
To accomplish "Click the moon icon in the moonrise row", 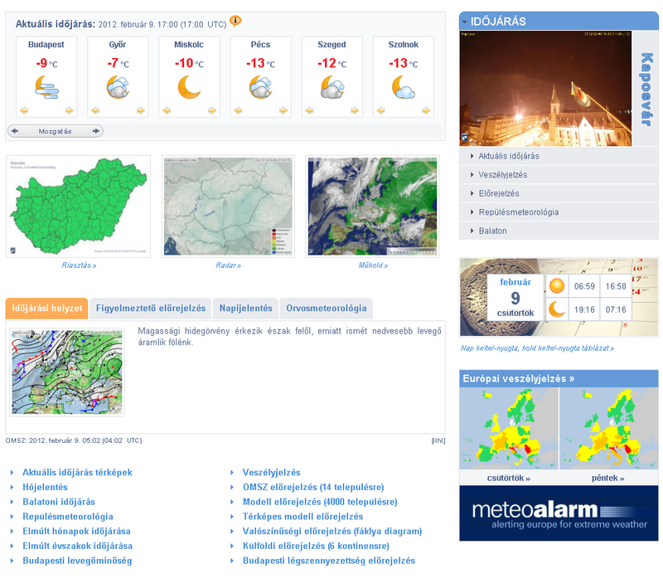I will point(557,309).
